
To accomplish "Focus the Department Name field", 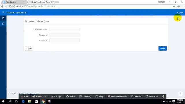I will 64,29.
